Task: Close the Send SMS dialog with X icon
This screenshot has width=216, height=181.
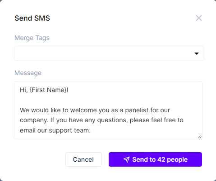Action: tap(199, 18)
